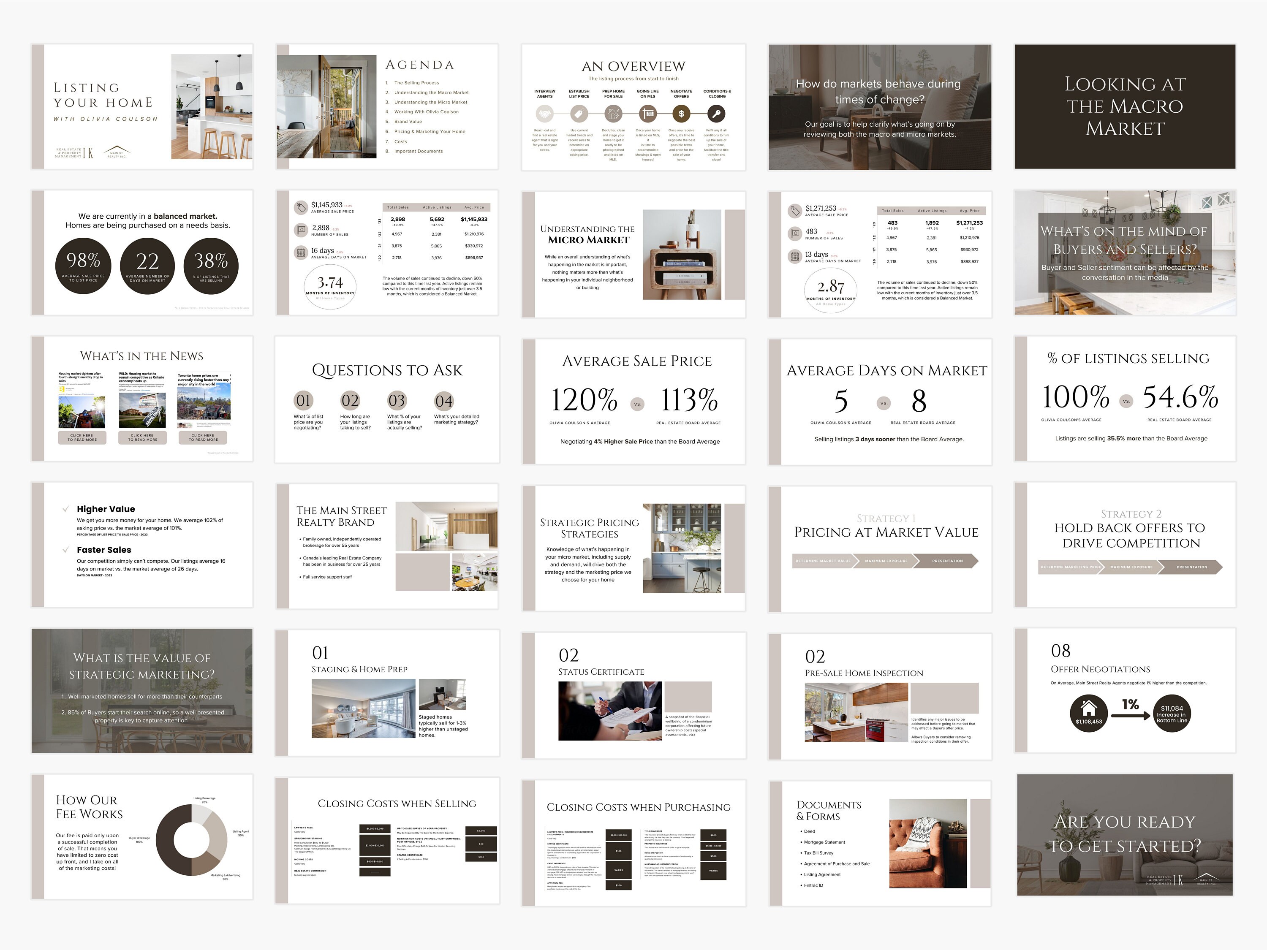Click the calendar icon beside 13 days
This screenshot has height=950, width=1267.
tap(794, 257)
